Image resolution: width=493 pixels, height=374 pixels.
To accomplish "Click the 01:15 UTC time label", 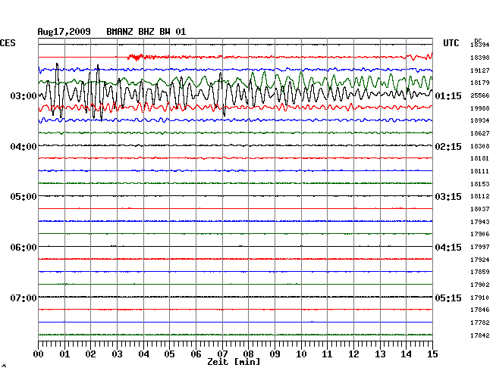I will [448, 95].
